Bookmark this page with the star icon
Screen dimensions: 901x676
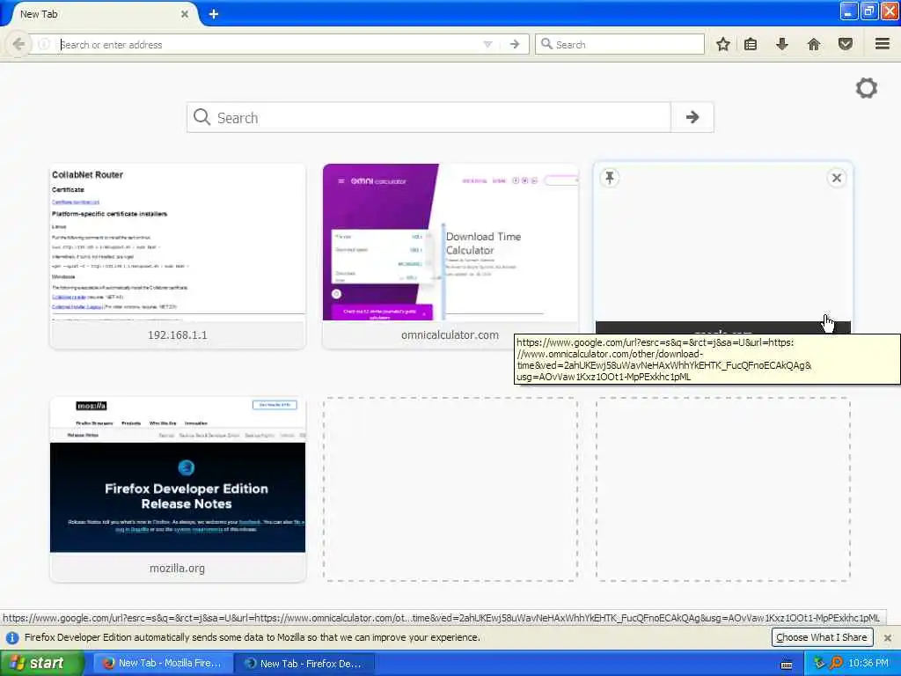click(x=723, y=44)
